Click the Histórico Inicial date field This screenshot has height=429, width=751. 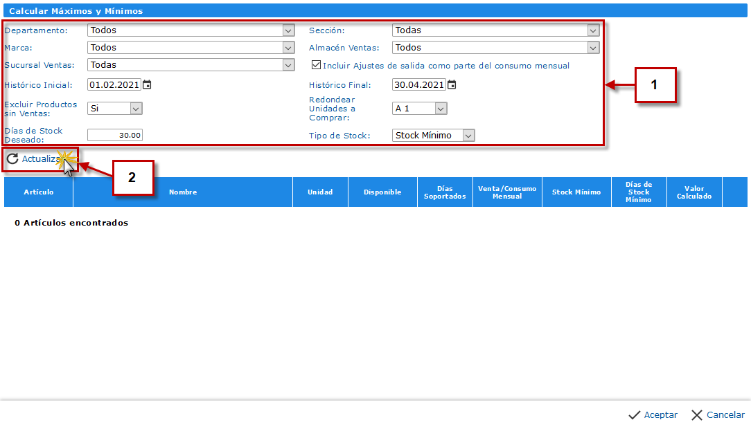click(x=114, y=85)
